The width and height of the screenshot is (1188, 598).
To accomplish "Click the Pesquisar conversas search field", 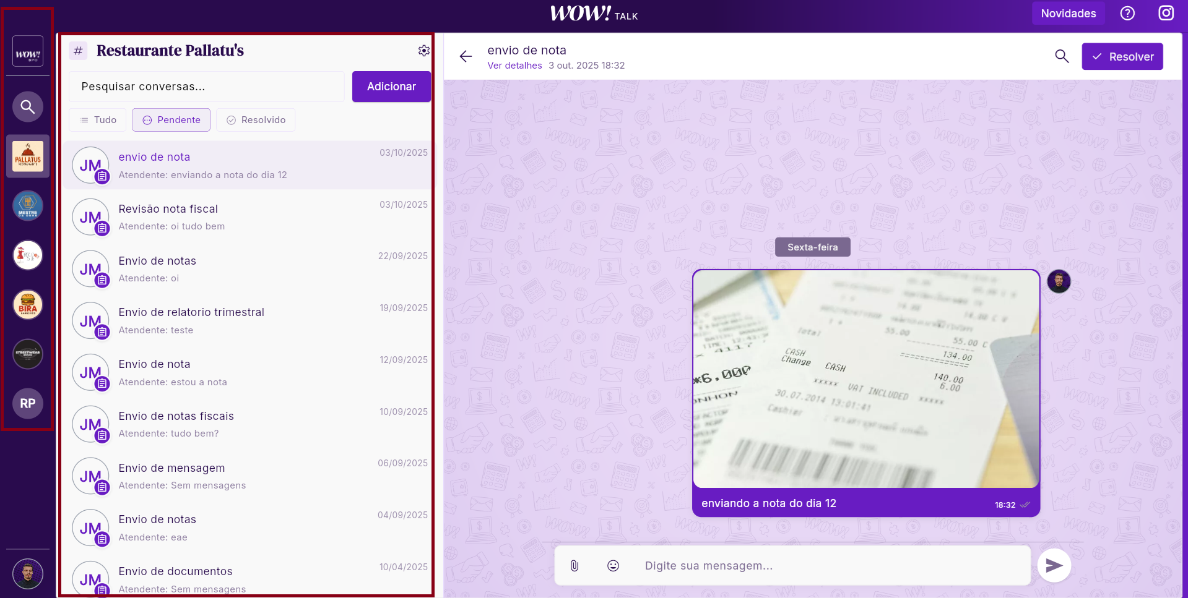I will pos(206,87).
